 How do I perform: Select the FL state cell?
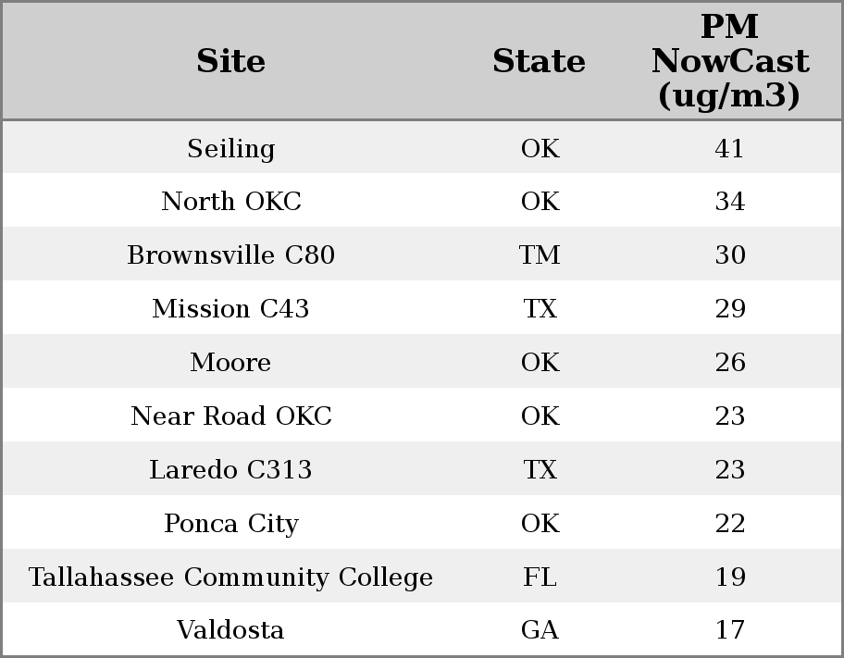pos(540,577)
